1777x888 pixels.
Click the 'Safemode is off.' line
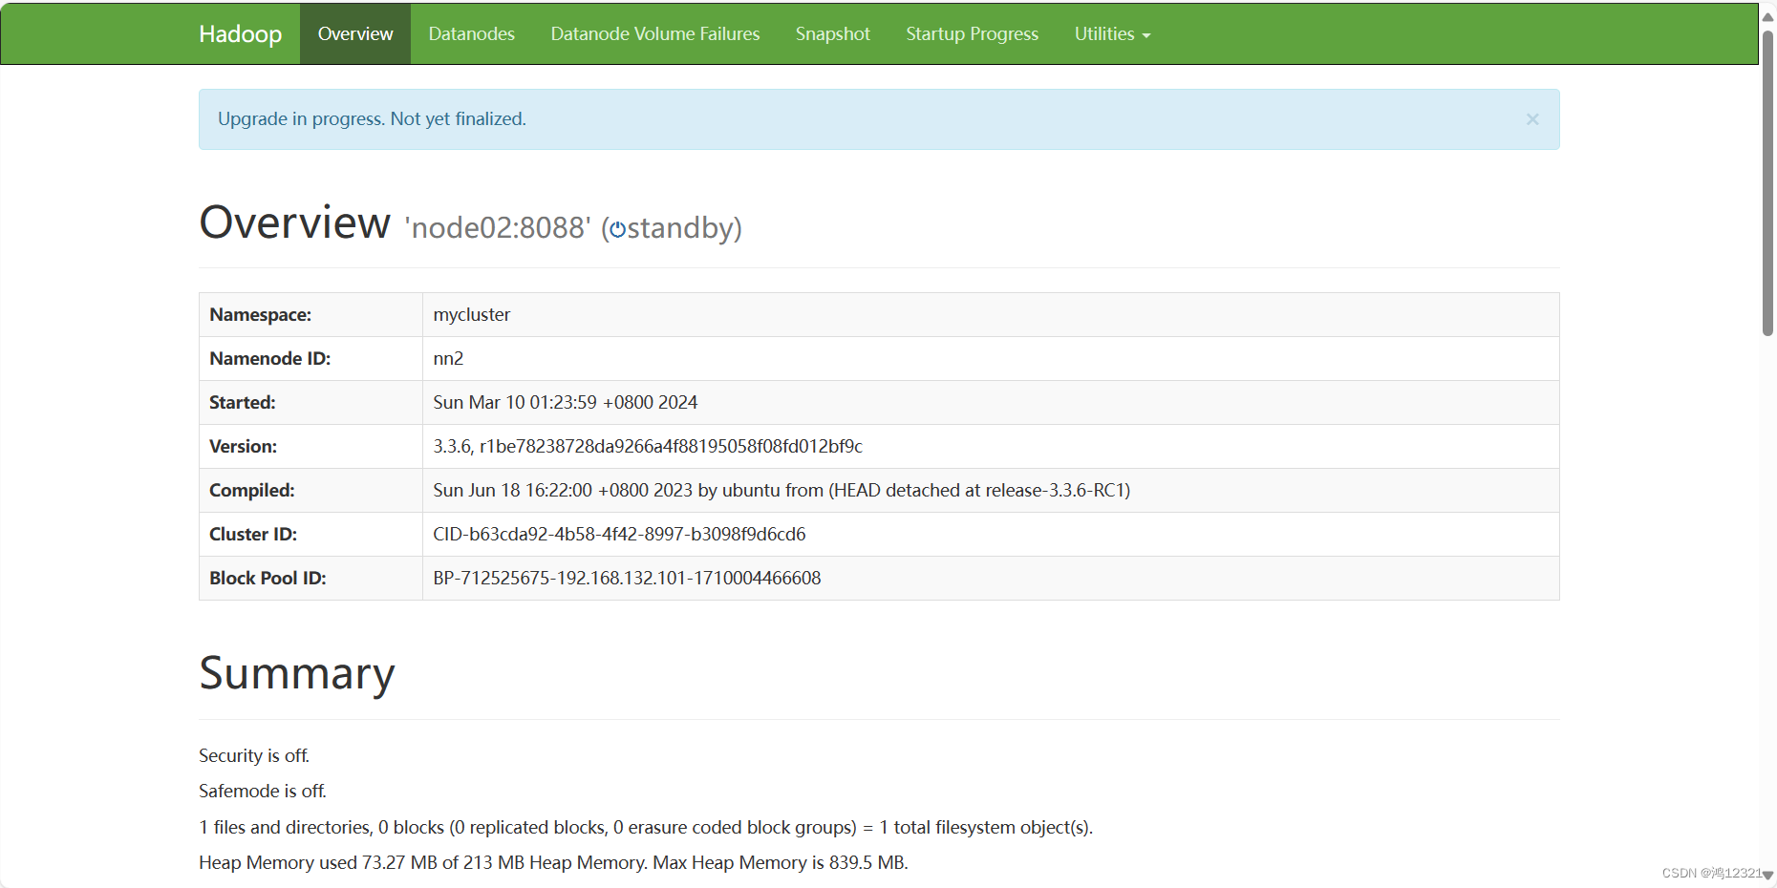tap(263, 791)
